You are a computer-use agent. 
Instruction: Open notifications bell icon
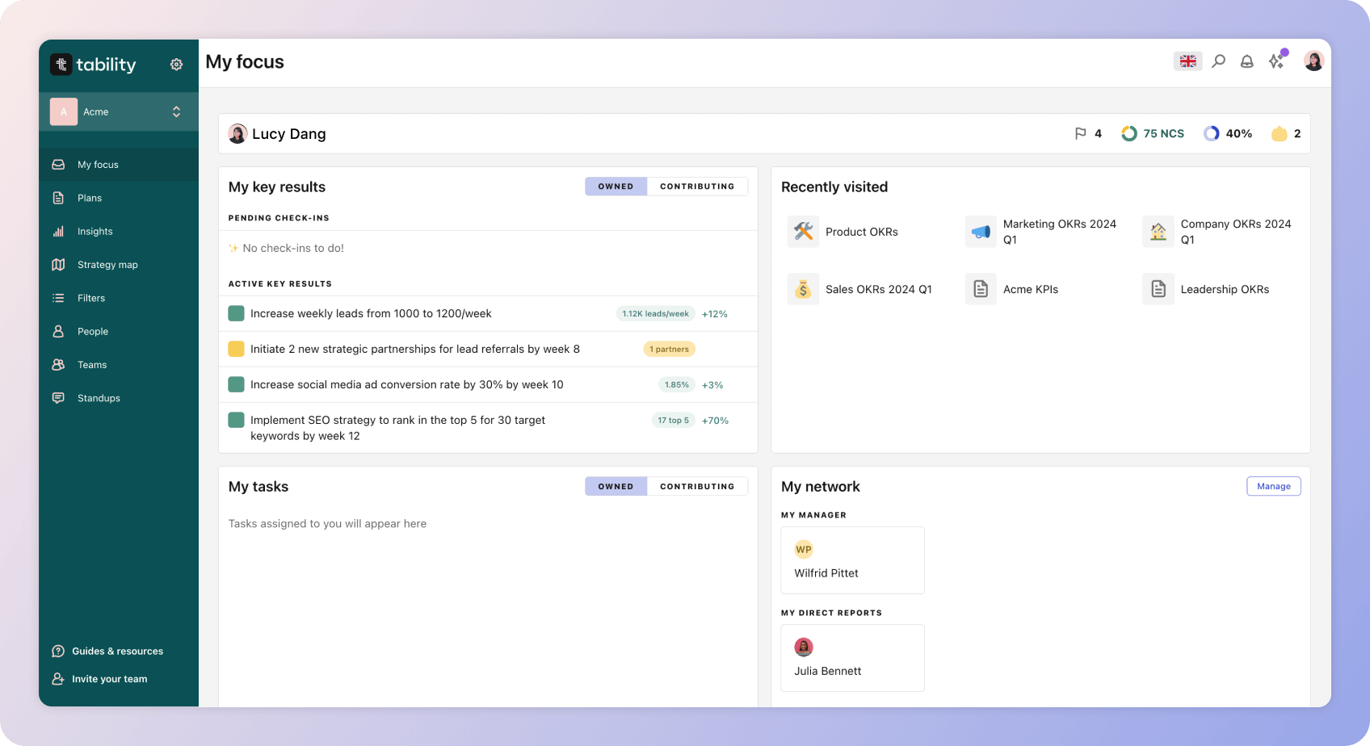coord(1247,61)
